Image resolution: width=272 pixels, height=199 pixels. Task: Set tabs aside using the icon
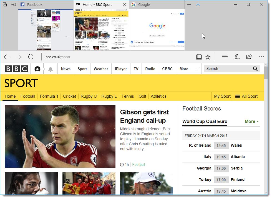click(13, 4)
